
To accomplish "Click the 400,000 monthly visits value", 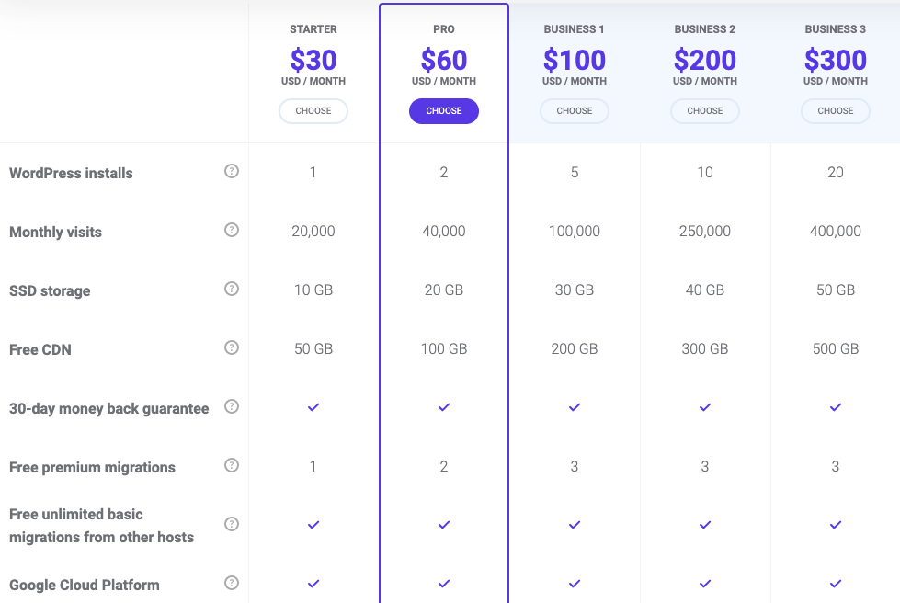I will click(x=836, y=232).
